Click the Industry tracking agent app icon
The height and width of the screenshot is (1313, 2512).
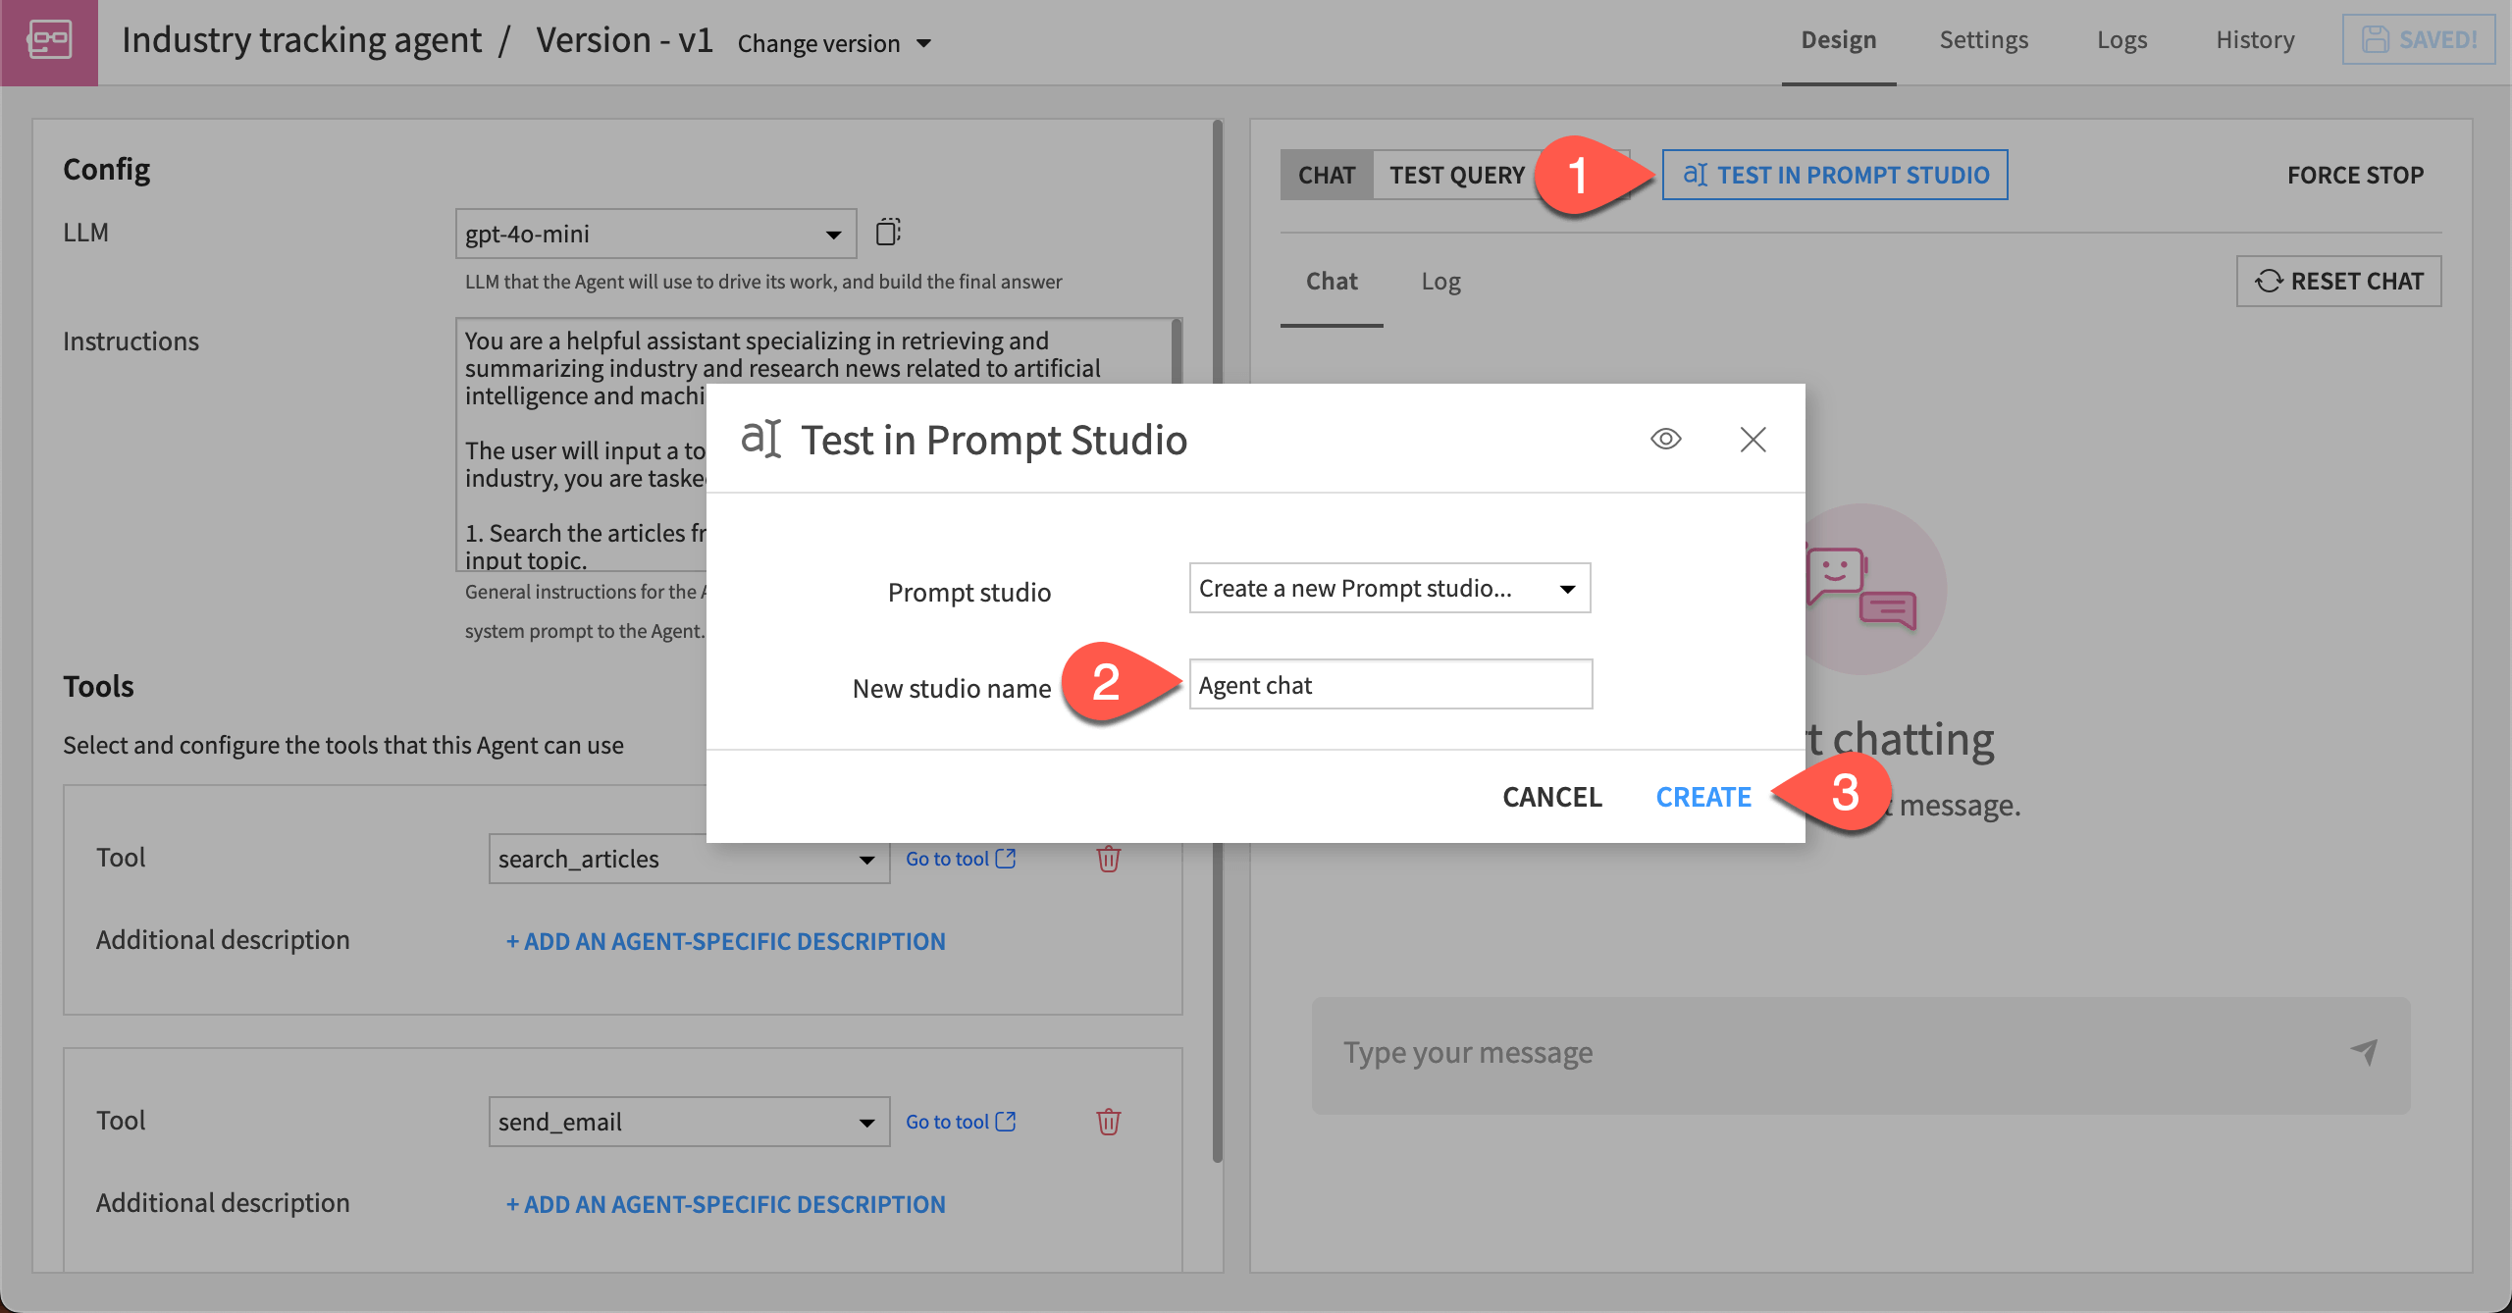pyautogui.click(x=48, y=41)
